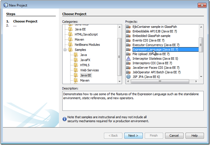Click the JavaServer Faces CDI project icon
Viewport: 210px width, 145px height.
(x=128, y=68)
